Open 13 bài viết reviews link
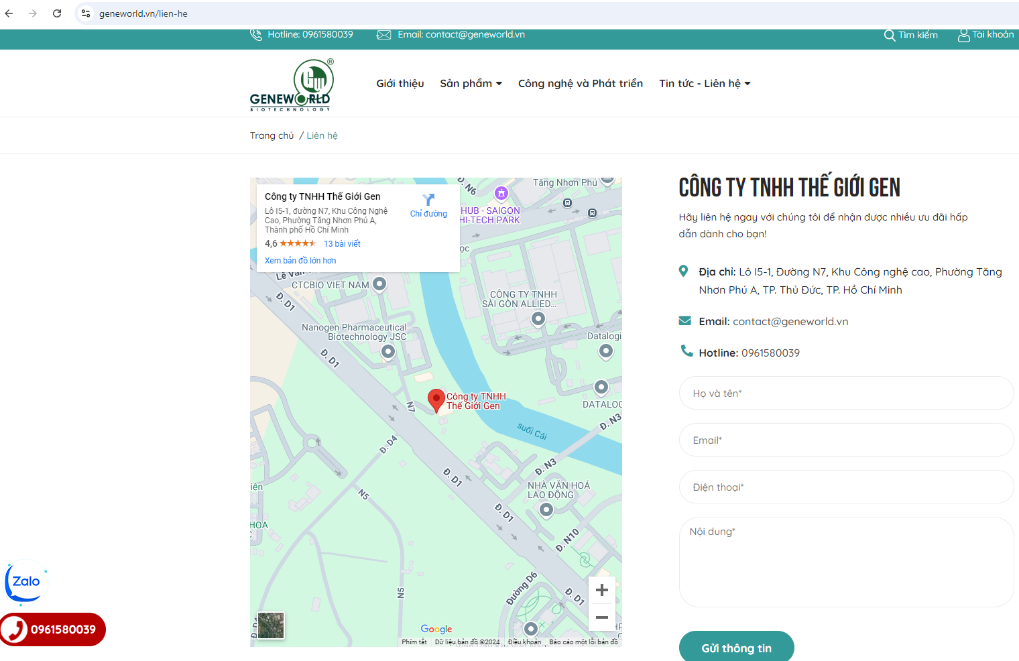The width and height of the screenshot is (1019, 661). click(x=342, y=244)
